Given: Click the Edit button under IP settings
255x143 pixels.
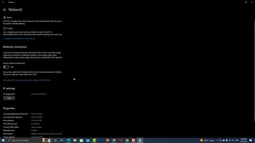Looking at the screenshot, I should click(x=9, y=98).
